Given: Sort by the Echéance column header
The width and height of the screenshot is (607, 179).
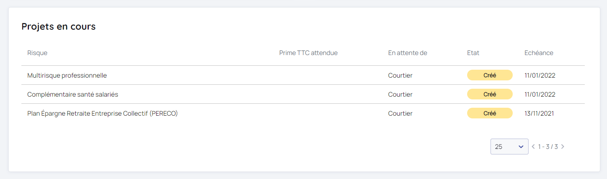Looking at the screenshot, I should pos(538,53).
